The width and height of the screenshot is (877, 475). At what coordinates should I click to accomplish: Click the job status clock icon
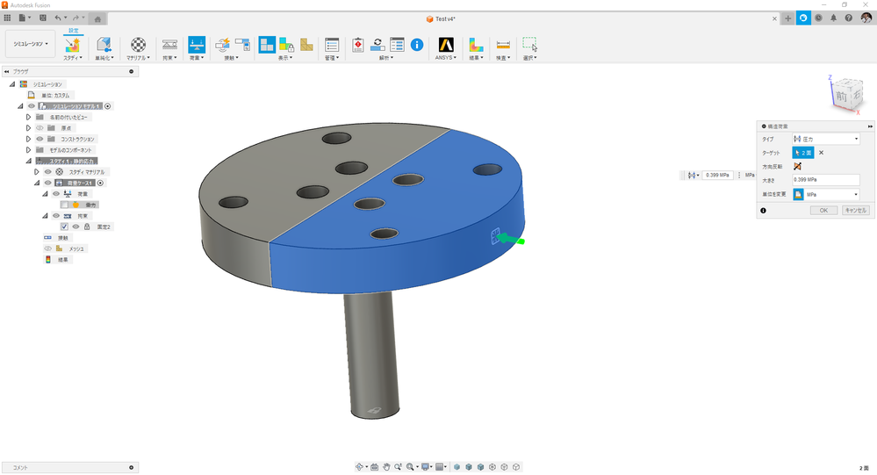(x=818, y=18)
